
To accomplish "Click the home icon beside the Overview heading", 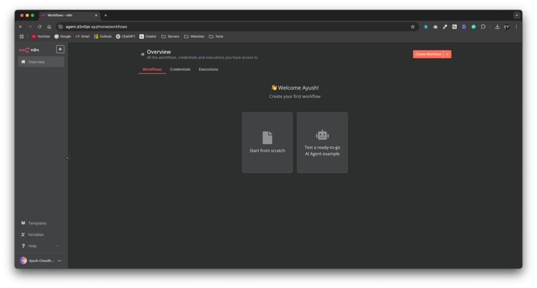I will pyautogui.click(x=143, y=54).
